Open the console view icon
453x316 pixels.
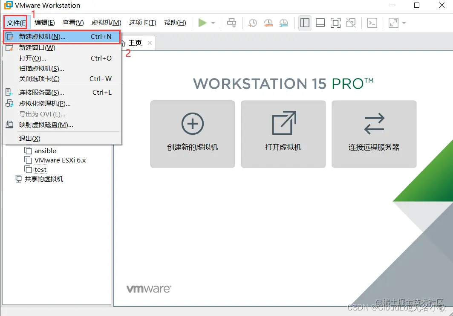click(x=372, y=23)
